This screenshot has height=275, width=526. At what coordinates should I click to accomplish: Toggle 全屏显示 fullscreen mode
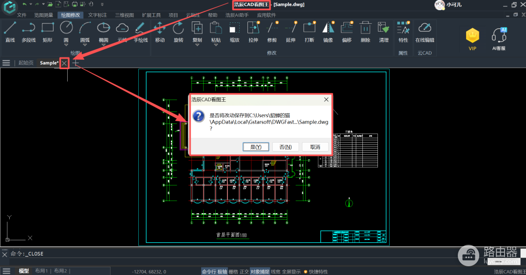point(291,272)
